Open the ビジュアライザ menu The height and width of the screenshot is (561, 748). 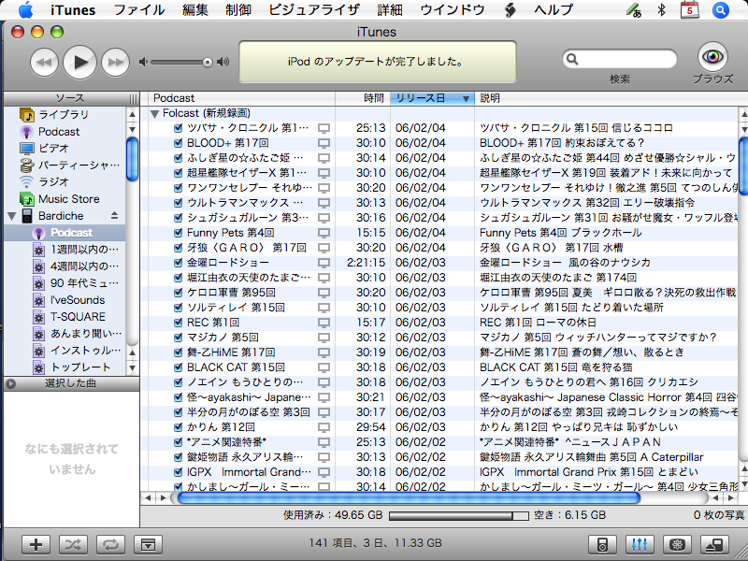[x=313, y=10]
